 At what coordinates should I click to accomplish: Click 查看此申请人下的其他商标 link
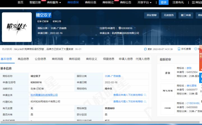pyautogui.click(x=128, y=95)
